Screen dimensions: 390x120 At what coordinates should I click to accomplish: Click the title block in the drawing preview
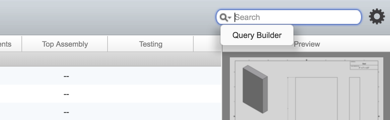(x=364, y=65)
